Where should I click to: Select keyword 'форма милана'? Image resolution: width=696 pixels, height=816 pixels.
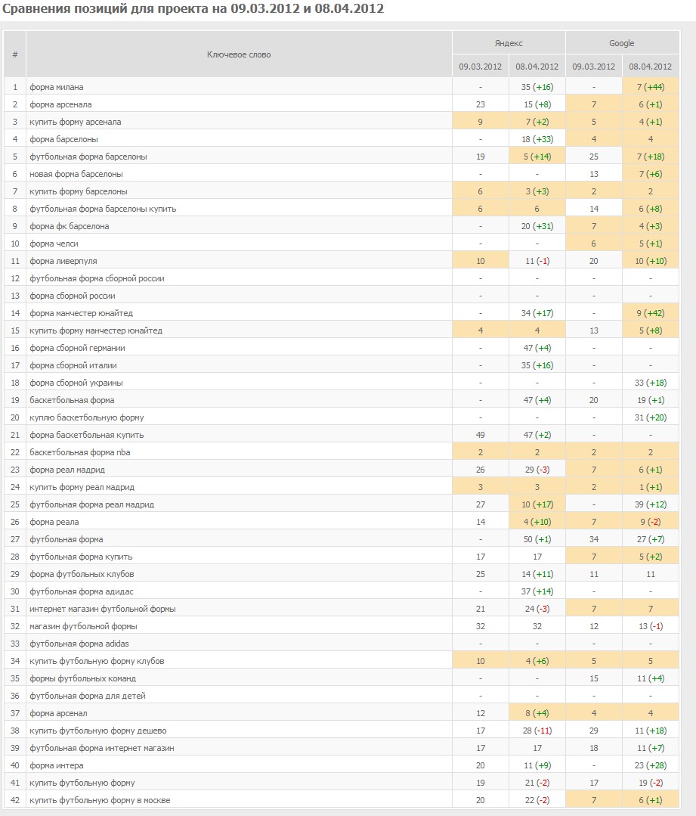pyautogui.click(x=56, y=88)
